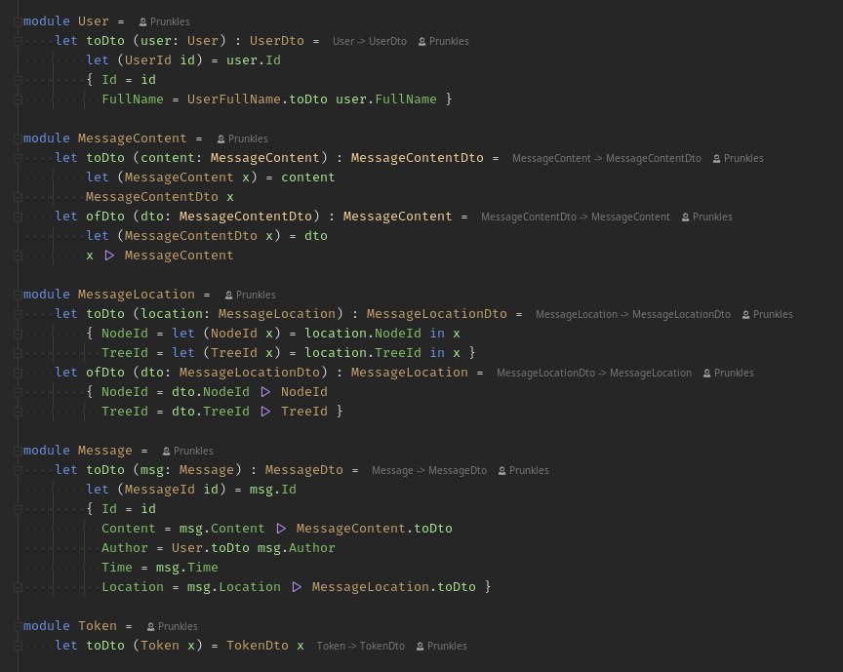Image resolution: width=843 pixels, height=672 pixels.
Task: Click 'MessageLocation.toDto' on Location line
Action: coord(393,587)
